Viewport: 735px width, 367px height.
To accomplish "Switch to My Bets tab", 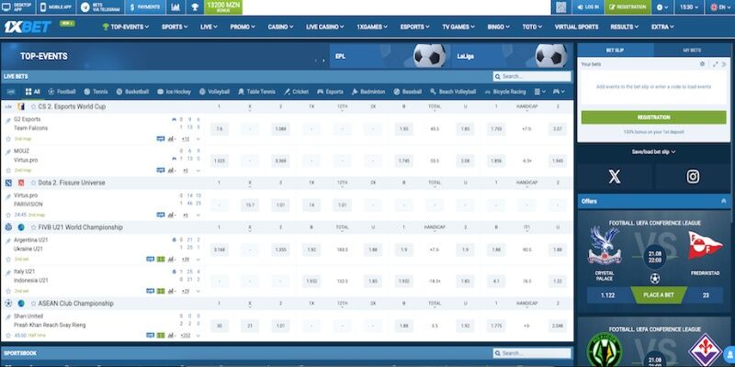I will pos(693,50).
